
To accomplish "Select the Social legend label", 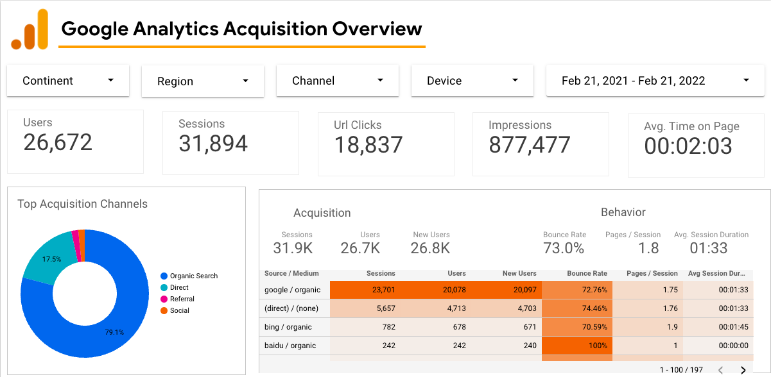I will 180,311.
